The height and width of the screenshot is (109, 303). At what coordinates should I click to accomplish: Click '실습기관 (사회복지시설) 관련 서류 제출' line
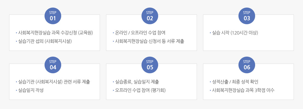point(54,82)
